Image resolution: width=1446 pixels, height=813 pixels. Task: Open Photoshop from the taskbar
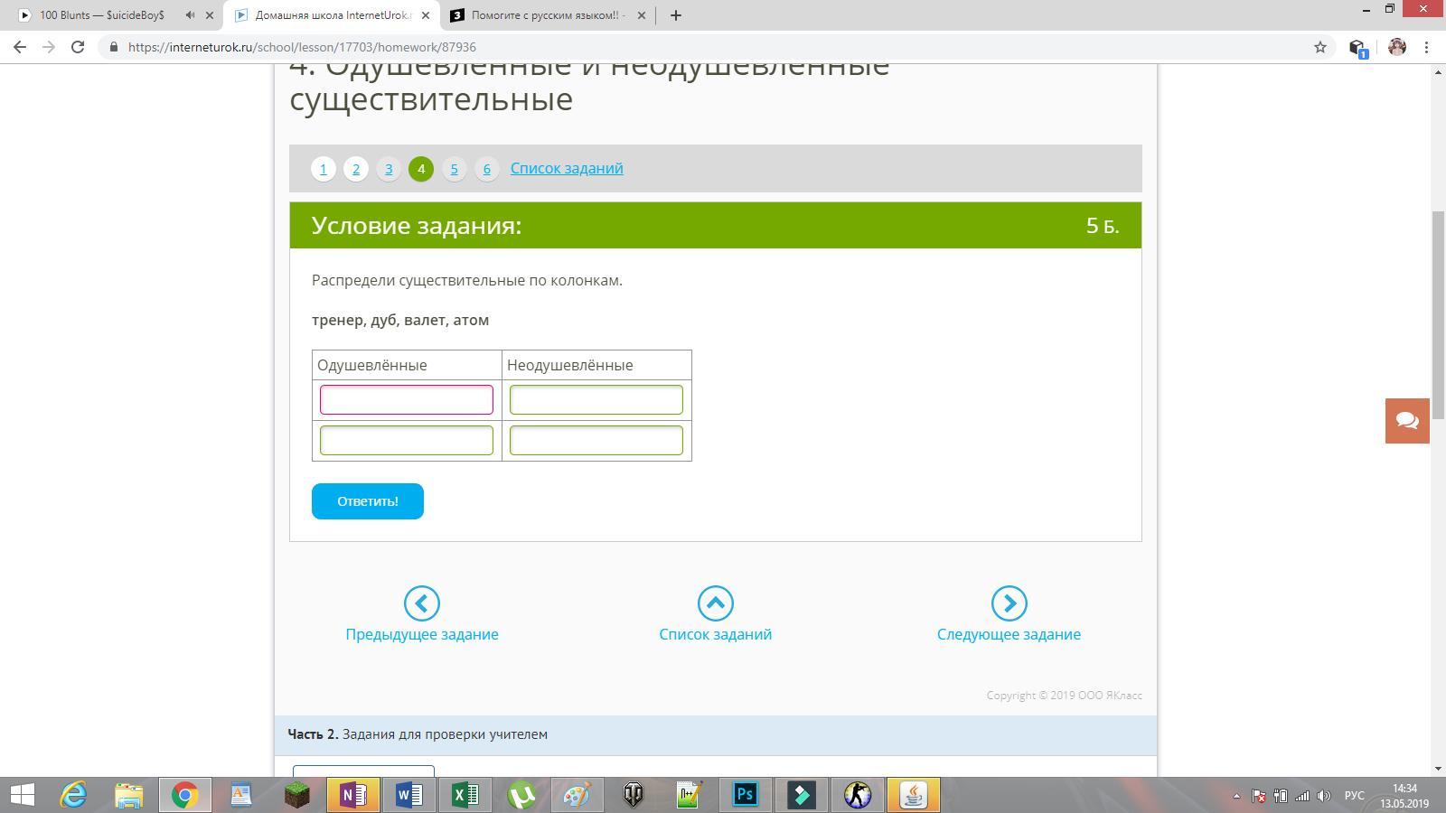point(745,795)
